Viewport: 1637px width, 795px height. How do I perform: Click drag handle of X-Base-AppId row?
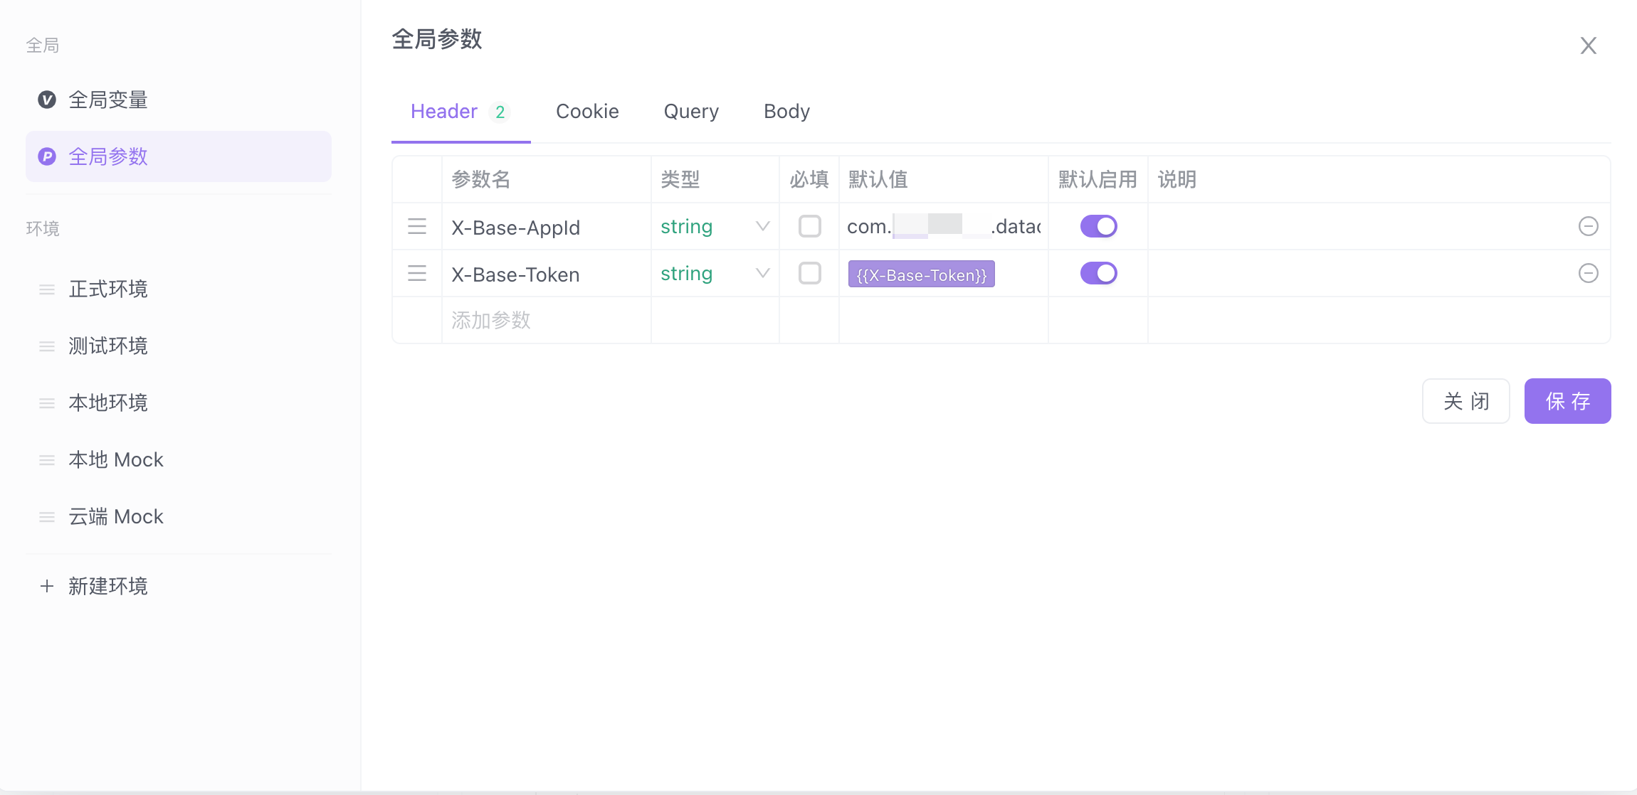[x=417, y=226]
